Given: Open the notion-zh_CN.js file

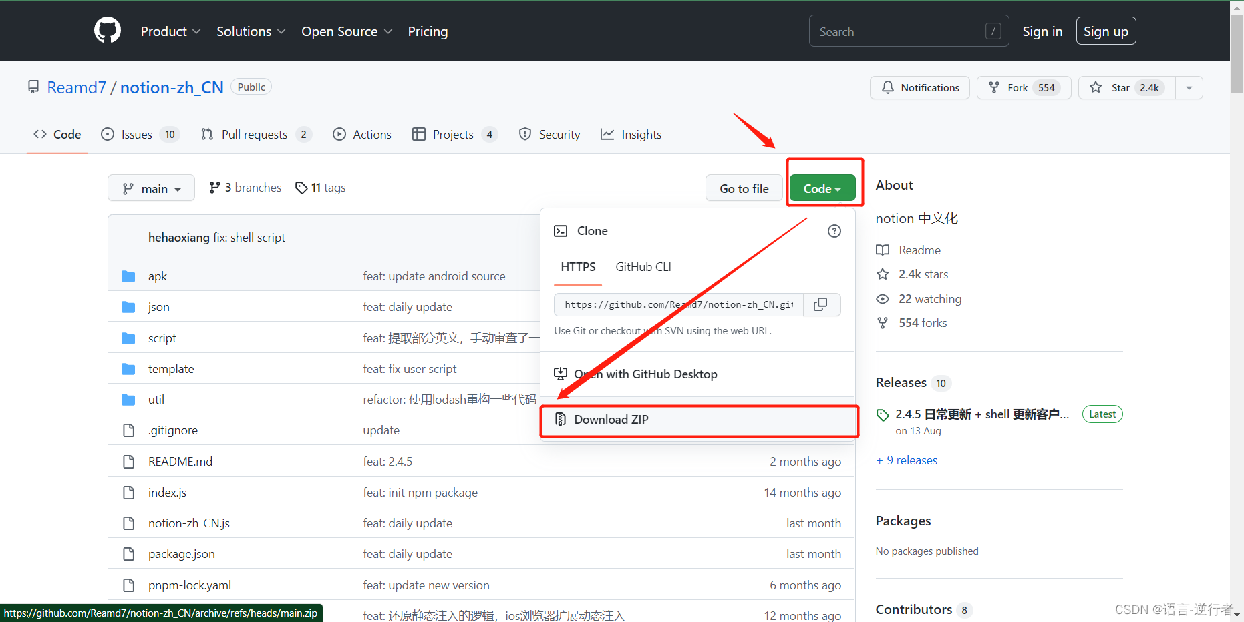Looking at the screenshot, I should (189, 523).
